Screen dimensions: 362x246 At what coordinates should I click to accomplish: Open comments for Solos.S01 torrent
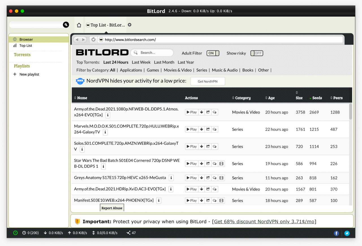215,146
